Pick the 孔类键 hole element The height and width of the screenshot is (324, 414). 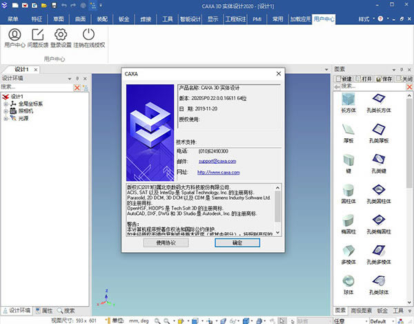[x=378, y=162]
